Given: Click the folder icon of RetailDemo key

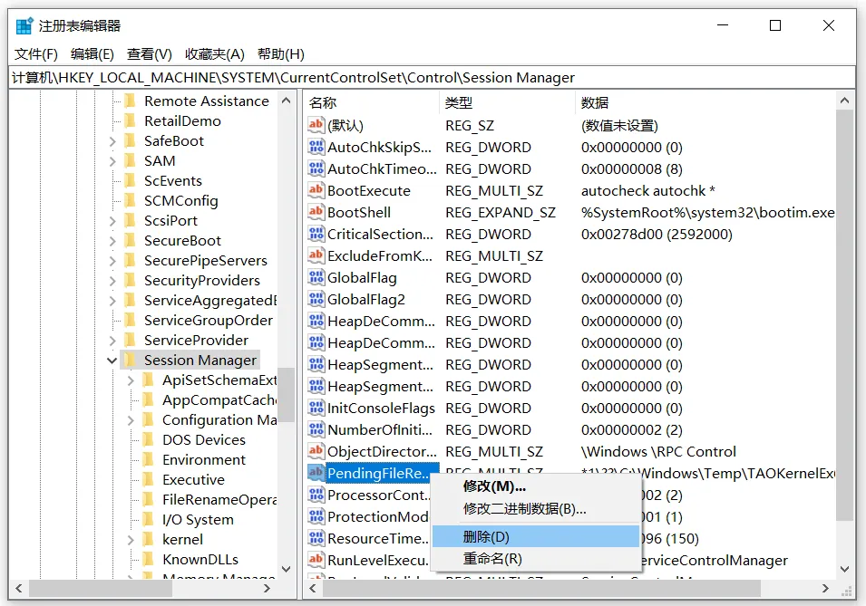Looking at the screenshot, I should point(131,120).
